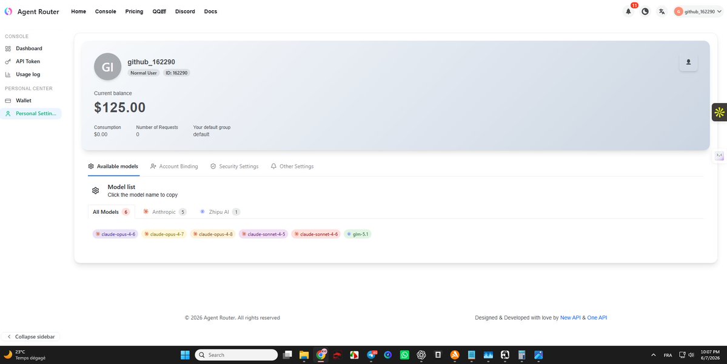Select the All Models filter tab

pos(112,211)
